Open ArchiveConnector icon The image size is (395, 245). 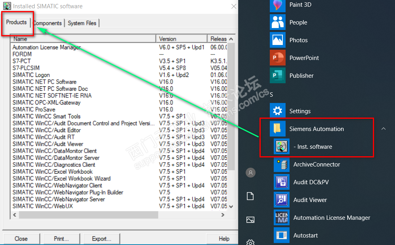click(282, 164)
